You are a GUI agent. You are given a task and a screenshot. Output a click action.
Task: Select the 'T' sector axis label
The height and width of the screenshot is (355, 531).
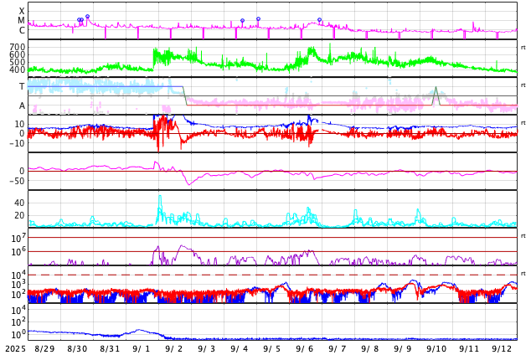click(x=22, y=86)
